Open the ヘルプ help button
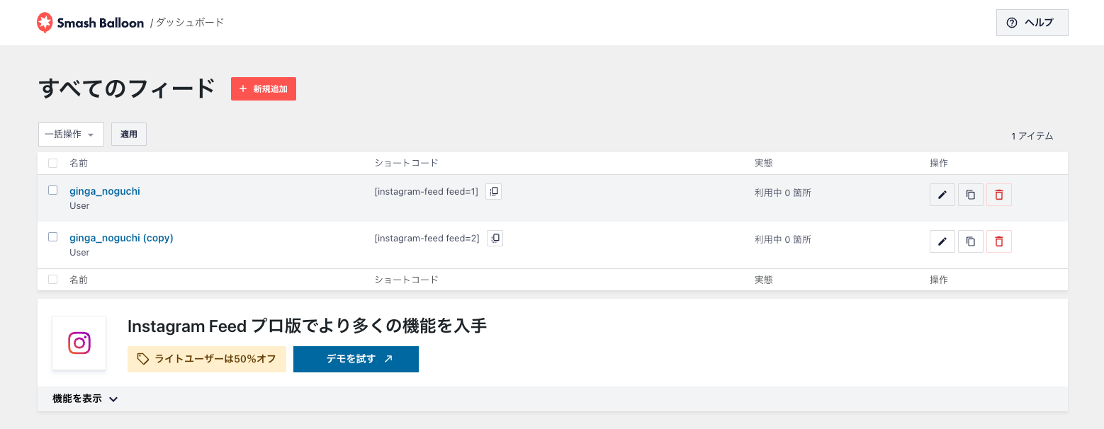Viewport: 1104px width, 429px height. pos(1032,23)
